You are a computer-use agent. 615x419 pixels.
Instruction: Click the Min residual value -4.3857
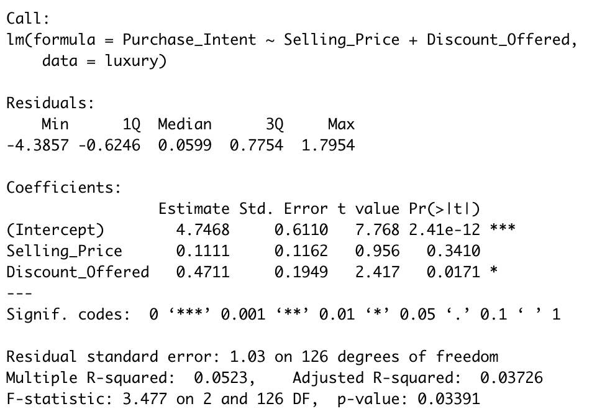click(x=38, y=145)
